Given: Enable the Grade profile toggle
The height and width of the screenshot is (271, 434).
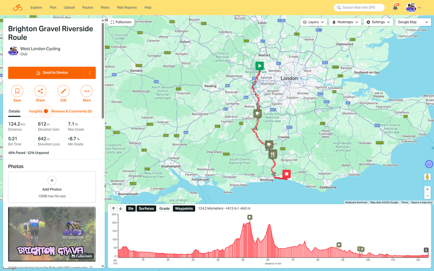Looking at the screenshot, I should 164,208.
